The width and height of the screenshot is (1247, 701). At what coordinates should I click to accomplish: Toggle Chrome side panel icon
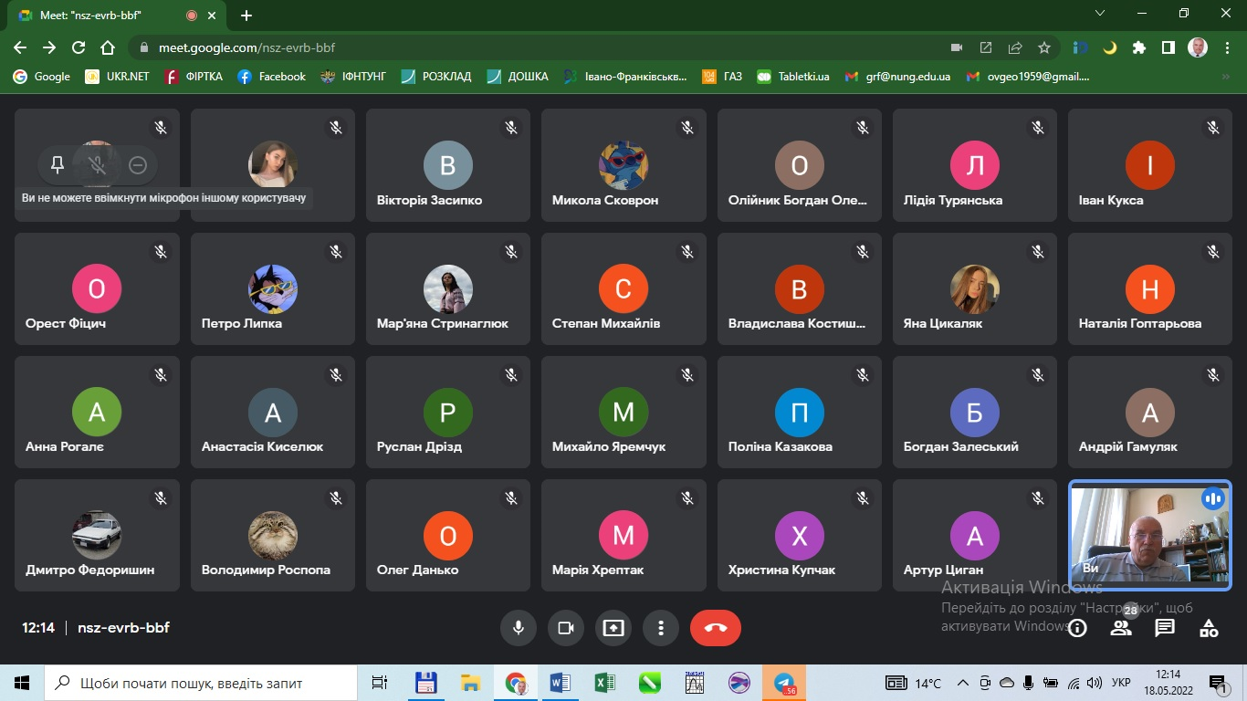(x=1168, y=47)
